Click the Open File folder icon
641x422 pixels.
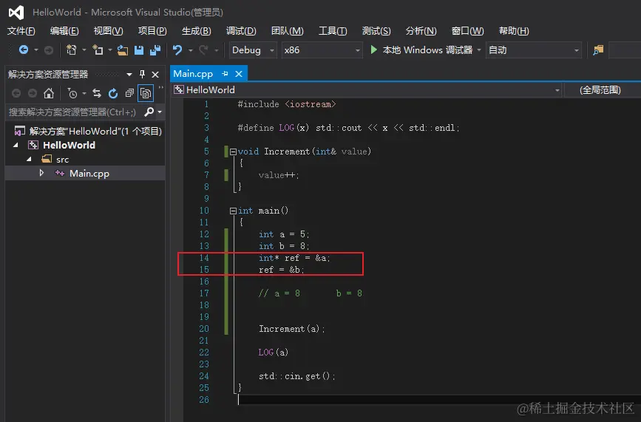pyautogui.click(x=123, y=50)
